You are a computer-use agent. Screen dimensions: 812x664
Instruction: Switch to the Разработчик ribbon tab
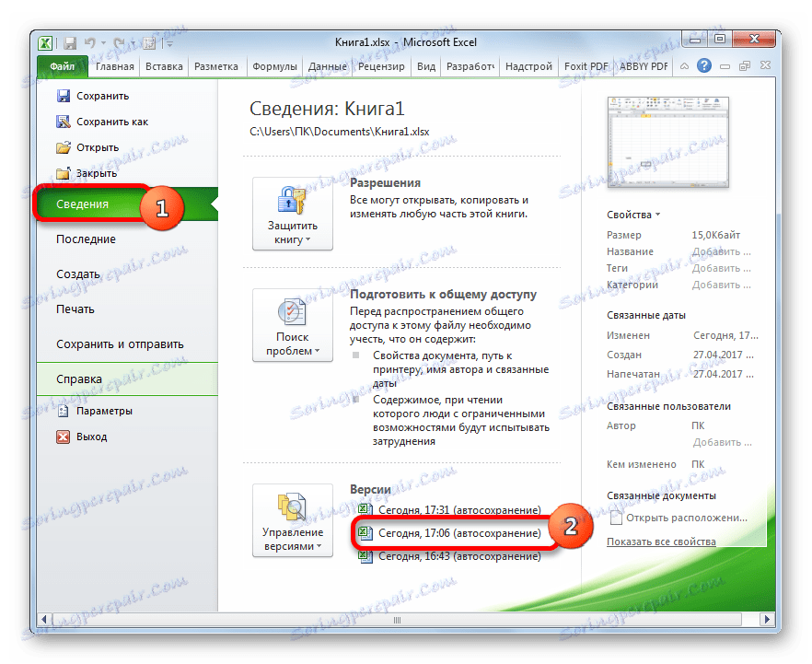point(470,66)
